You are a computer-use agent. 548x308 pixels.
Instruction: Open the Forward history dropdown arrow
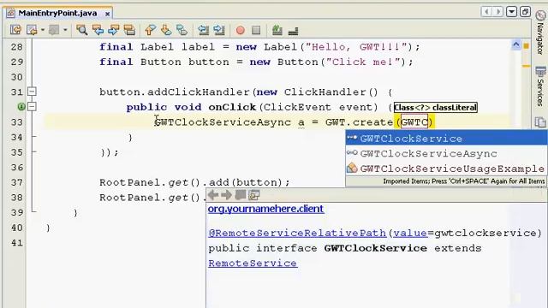[65, 31]
